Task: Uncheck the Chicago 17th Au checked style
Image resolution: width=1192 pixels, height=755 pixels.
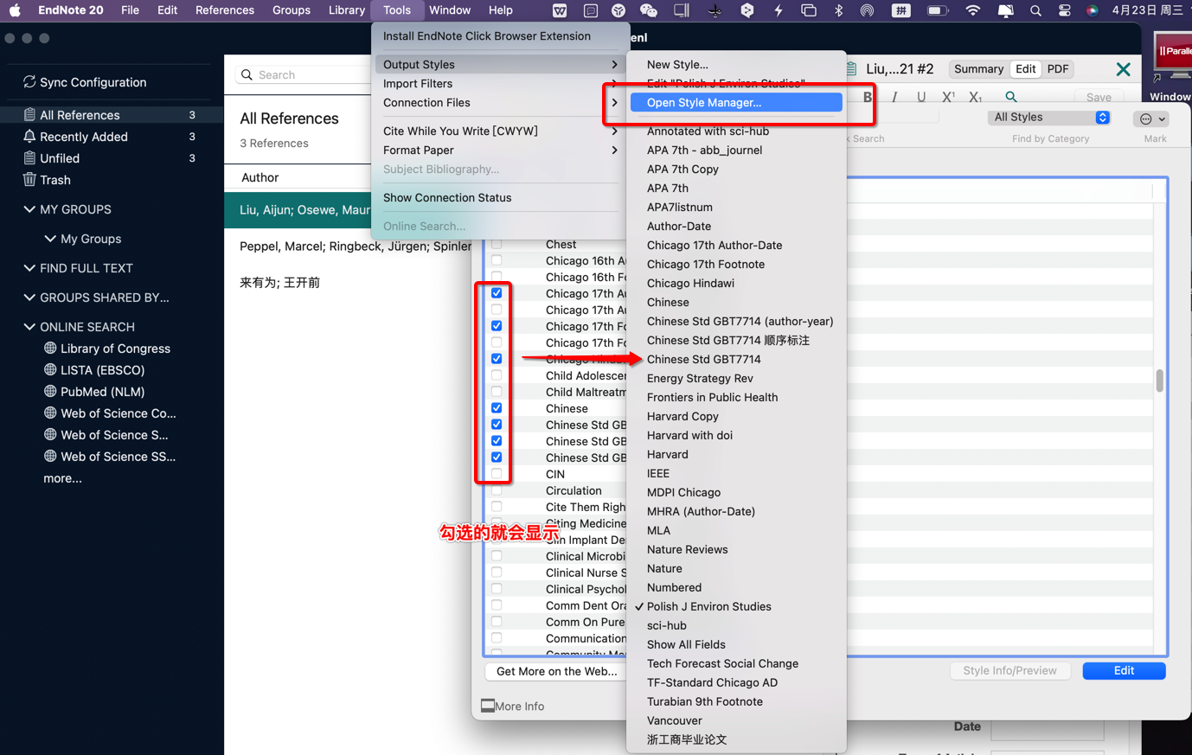Action: tap(497, 293)
